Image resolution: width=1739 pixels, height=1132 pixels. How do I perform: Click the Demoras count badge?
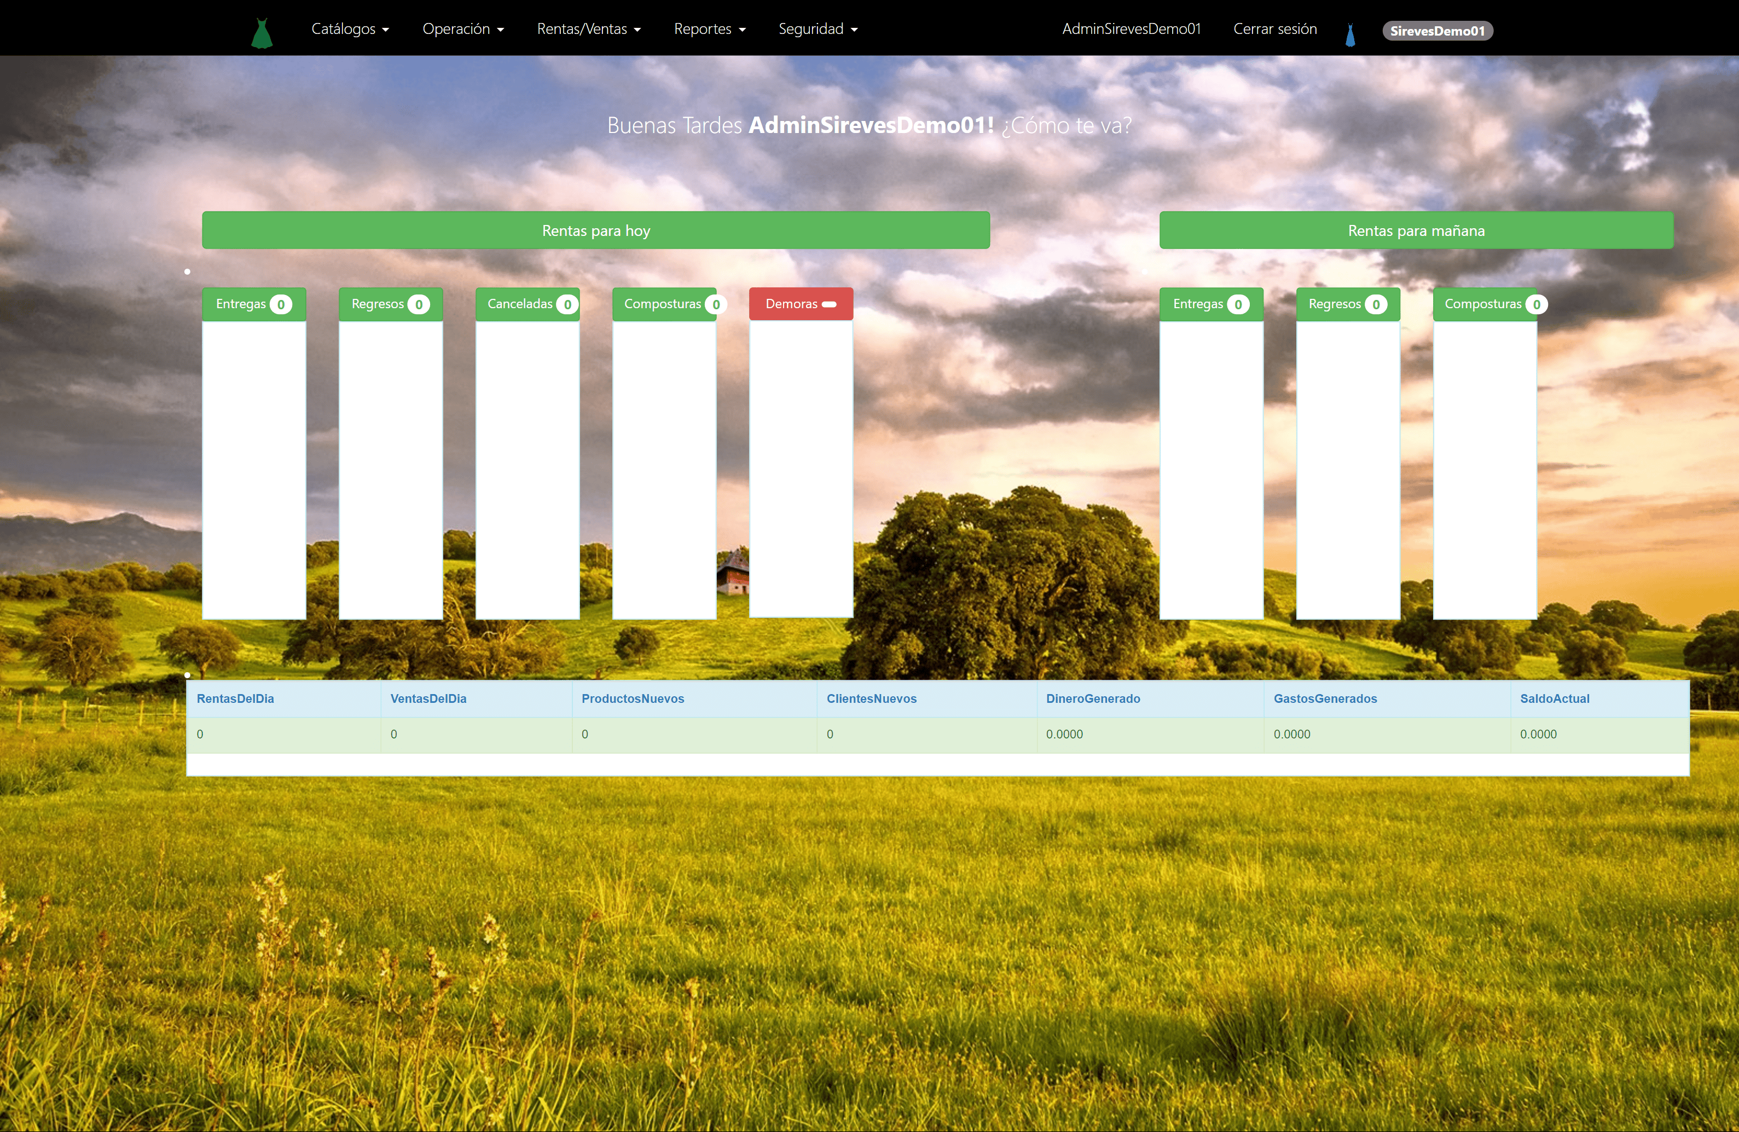tap(828, 304)
